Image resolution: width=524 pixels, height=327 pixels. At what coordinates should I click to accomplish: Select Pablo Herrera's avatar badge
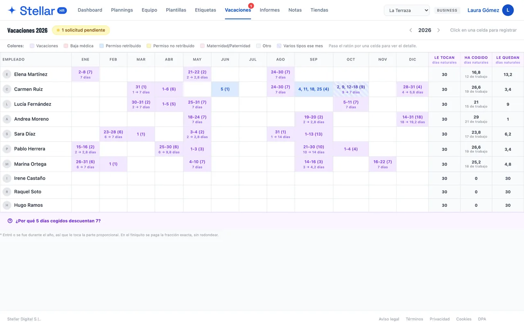[7, 149]
